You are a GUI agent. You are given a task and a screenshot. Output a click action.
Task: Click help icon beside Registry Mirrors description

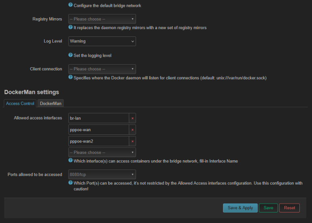click(x=71, y=27)
